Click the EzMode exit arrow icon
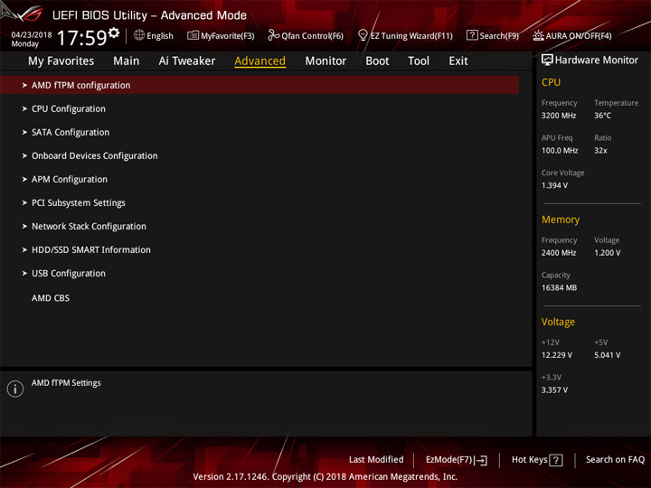651x488 pixels. click(482, 460)
